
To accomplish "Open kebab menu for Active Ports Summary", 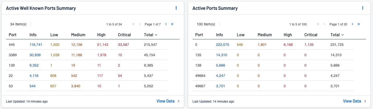I will pyautogui.click(x=363, y=8).
